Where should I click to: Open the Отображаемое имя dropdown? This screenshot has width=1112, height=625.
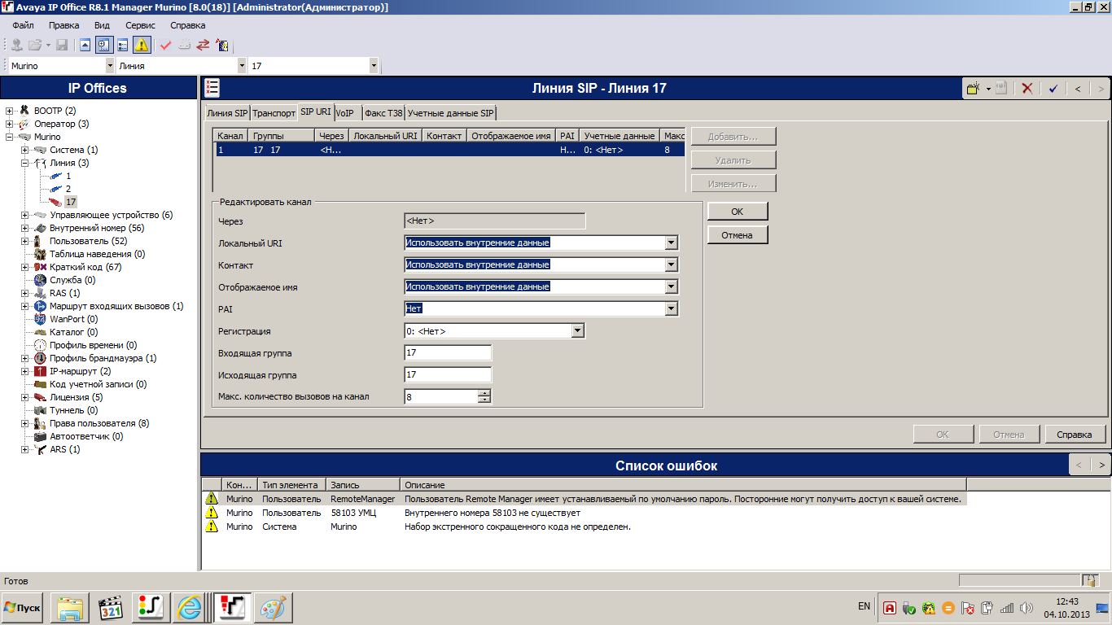tap(672, 286)
